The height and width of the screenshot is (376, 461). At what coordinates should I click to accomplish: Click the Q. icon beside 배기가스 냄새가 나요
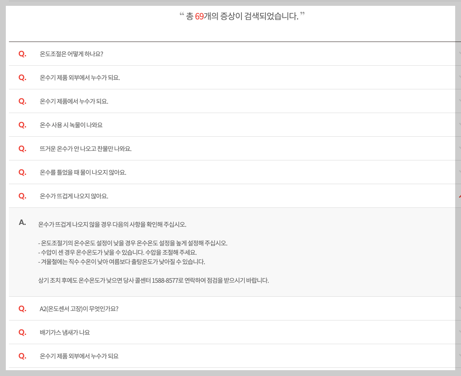pos(22,332)
